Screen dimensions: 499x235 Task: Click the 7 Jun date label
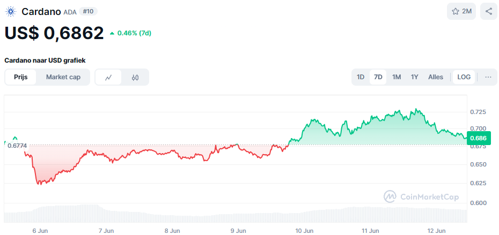point(106,230)
